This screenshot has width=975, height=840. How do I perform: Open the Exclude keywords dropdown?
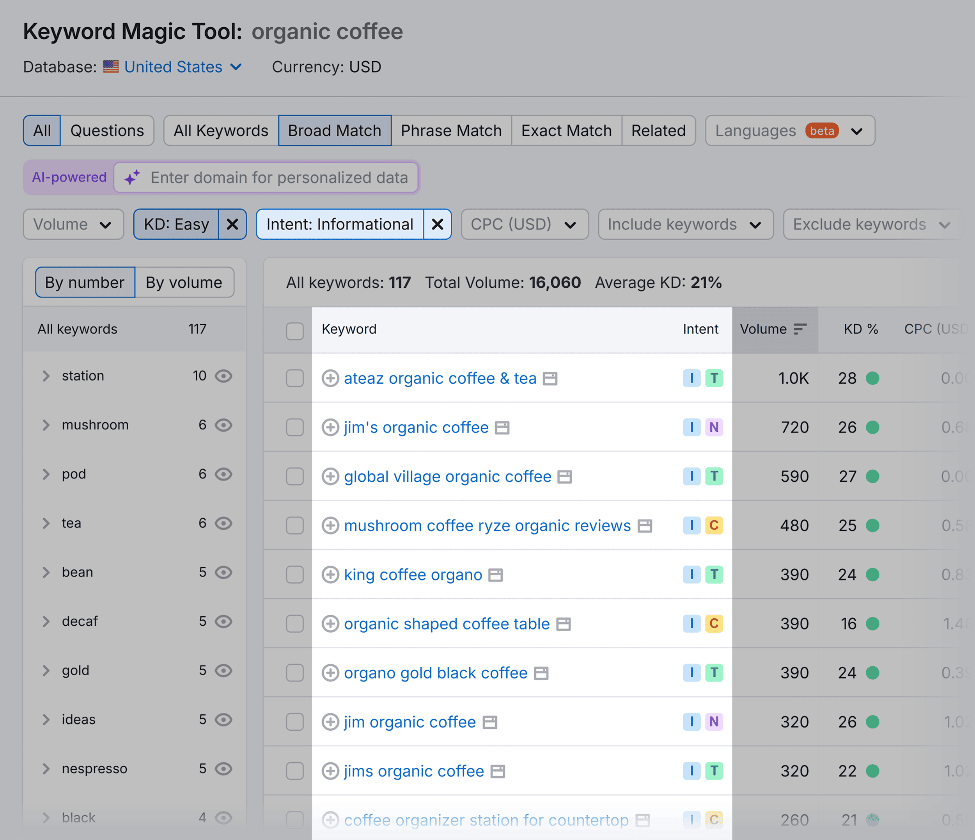pos(872,224)
